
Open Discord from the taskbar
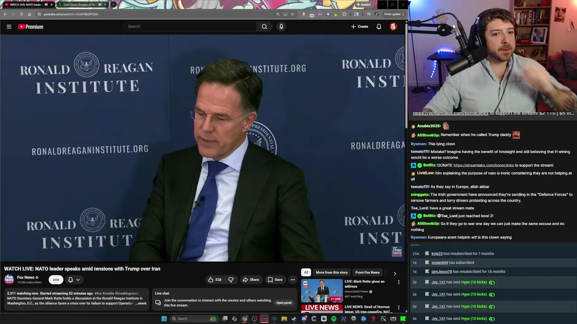point(304,319)
